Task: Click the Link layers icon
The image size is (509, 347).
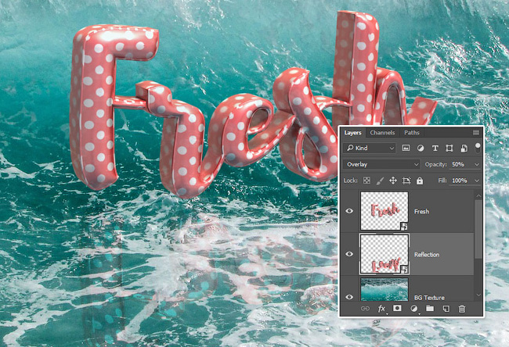Action: click(x=365, y=309)
